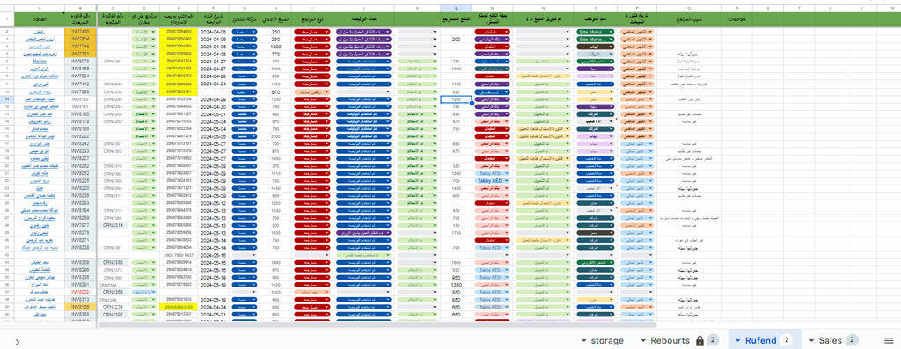The width and height of the screenshot is (901, 349).
Task: Open dropdown arrow of Sales tab
Action: pyautogui.click(x=812, y=341)
